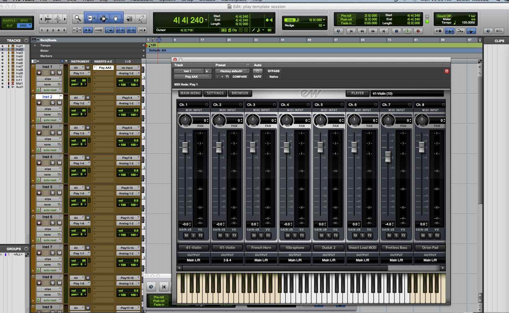The height and width of the screenshot is (313, 509).
Task: Click Go to End transport button
Action: click(384, 31)
